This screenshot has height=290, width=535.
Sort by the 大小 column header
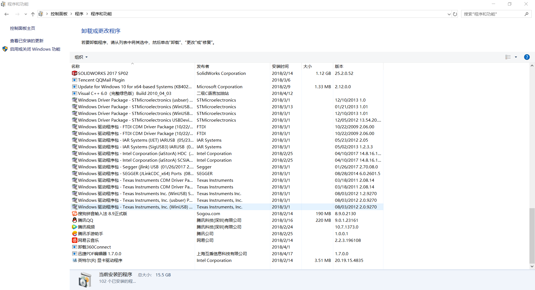coord(317,66)
